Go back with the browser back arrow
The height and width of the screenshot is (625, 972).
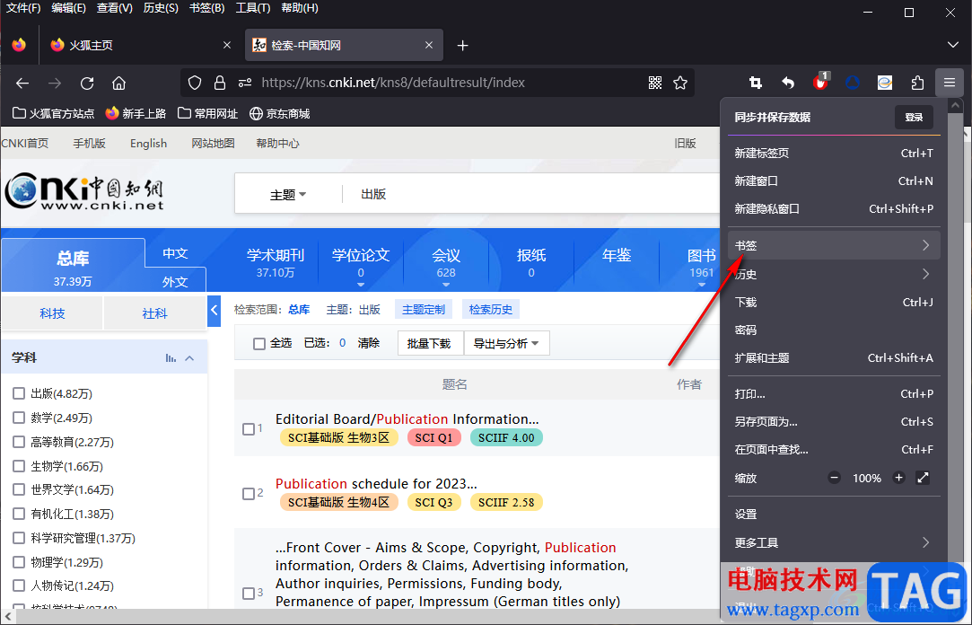(x=23, y=84)
